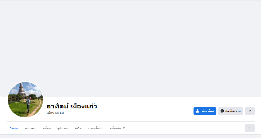
Task: Open the circular profile picture
Action: click(25, 99)
